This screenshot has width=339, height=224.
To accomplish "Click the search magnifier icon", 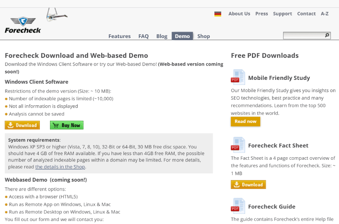I will coord(327,35).
